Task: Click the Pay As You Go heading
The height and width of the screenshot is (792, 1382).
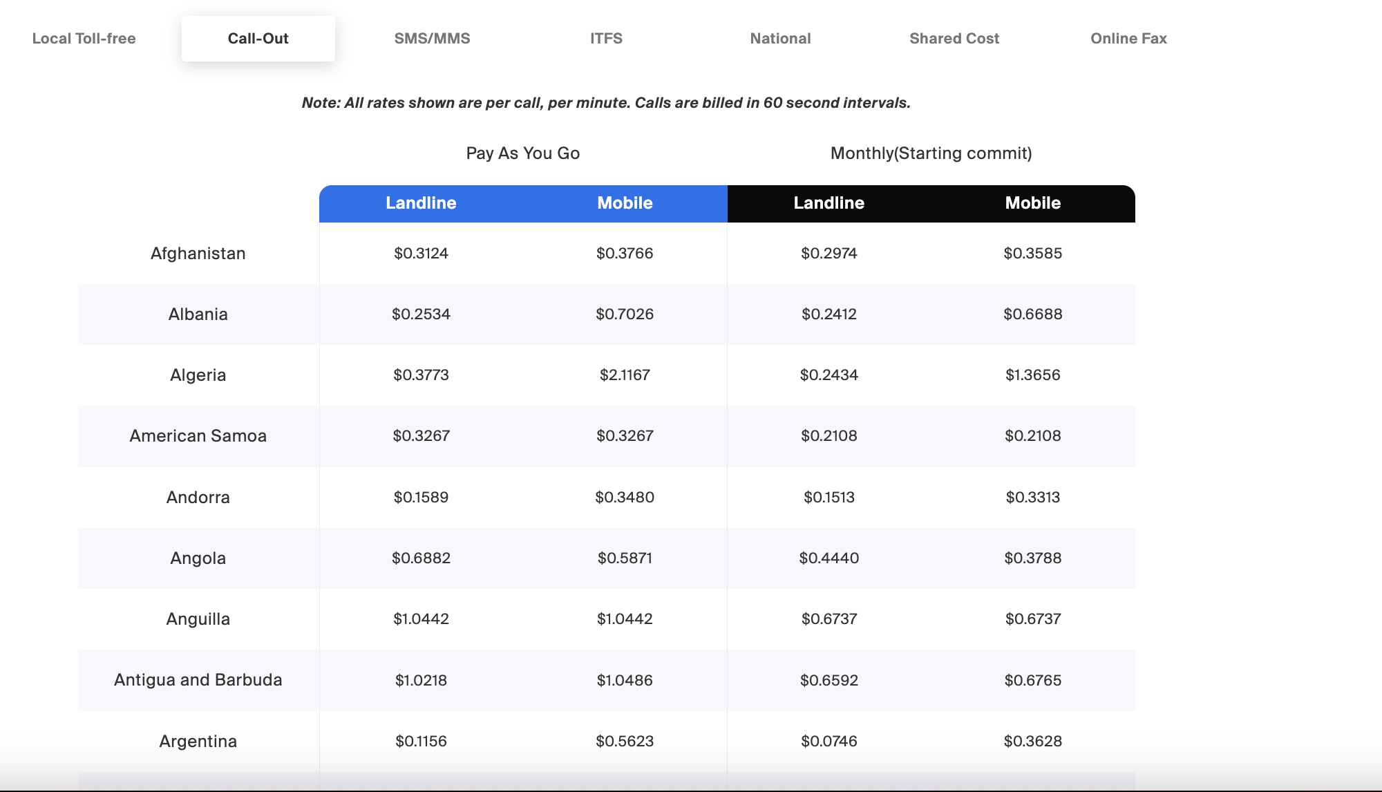Action: 523,153
